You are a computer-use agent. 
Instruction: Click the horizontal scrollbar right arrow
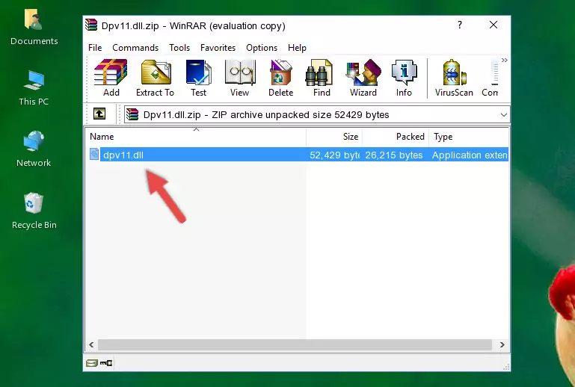coord(502,345)
